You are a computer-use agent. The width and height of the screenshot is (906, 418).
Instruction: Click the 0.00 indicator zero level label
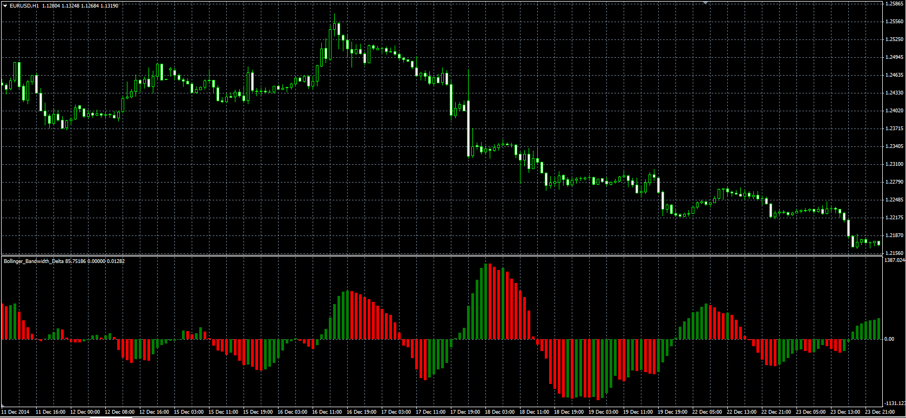[x=889, y=339]
